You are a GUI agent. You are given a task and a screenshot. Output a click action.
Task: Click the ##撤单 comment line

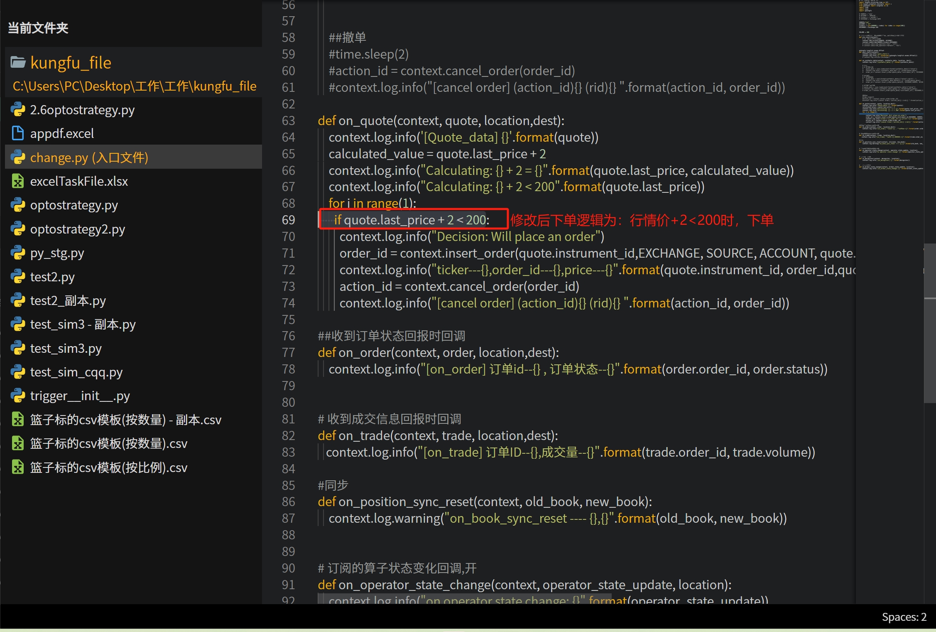coord(347,37)
